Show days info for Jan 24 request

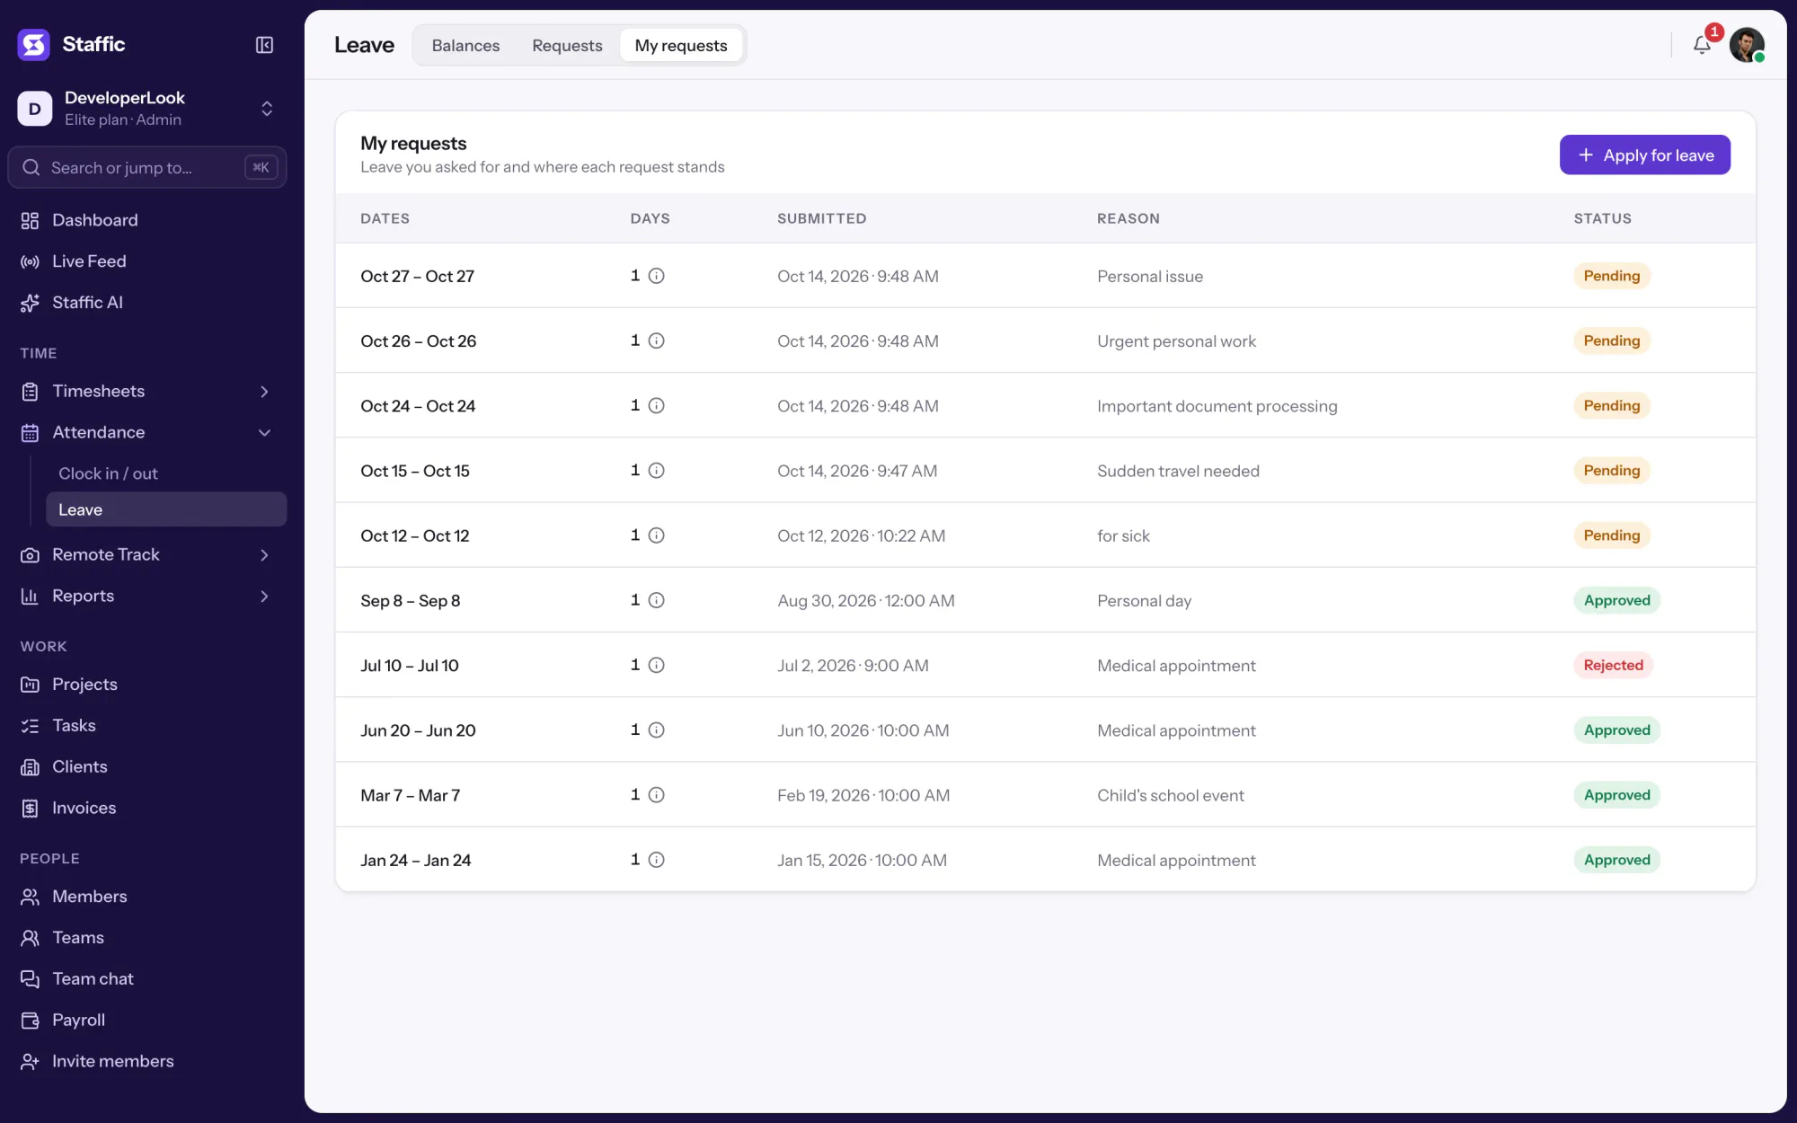point(657,860)
